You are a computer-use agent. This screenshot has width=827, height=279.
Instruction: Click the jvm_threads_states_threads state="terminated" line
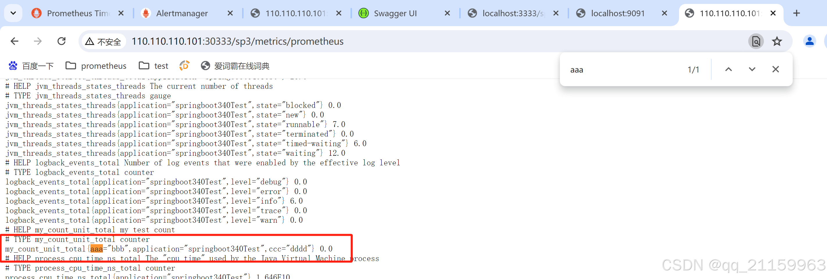pyautogui.click(x=179, y=134)
